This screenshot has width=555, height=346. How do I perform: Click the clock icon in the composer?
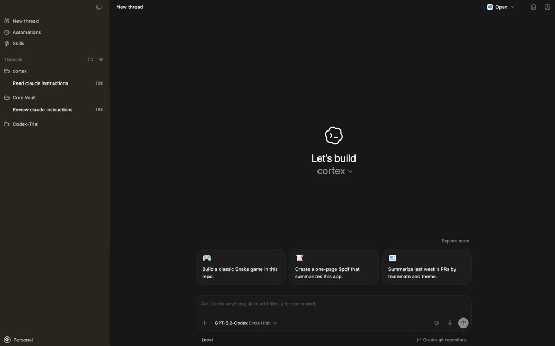pos(436,323)
